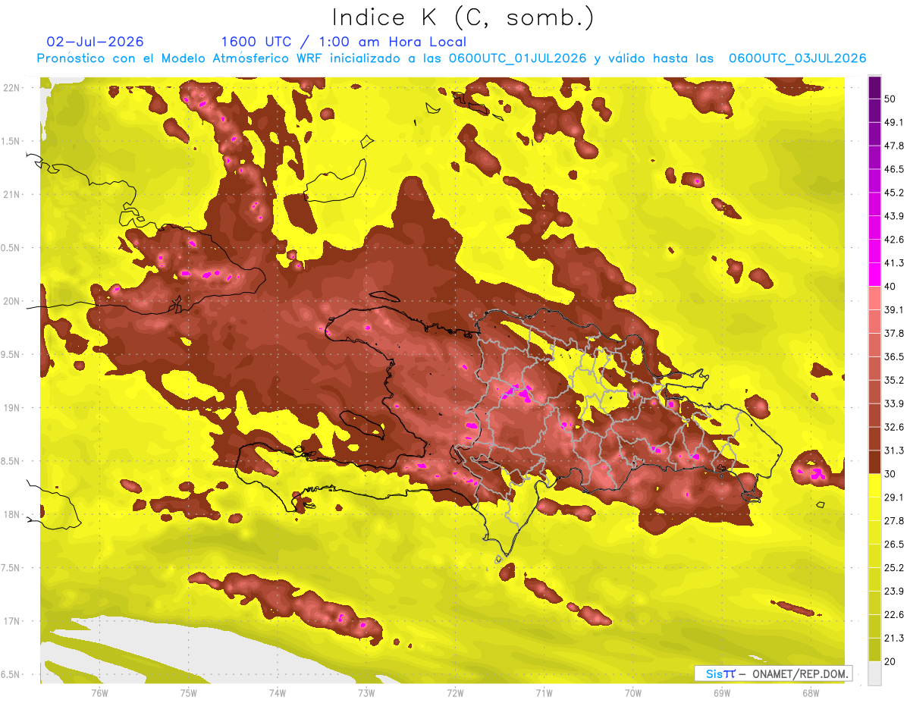The height and width of the screenshot is (703, 910).
Task: Pick the bright yellow swatch between 29.1 and 30
Action: (x=875, y=485)
